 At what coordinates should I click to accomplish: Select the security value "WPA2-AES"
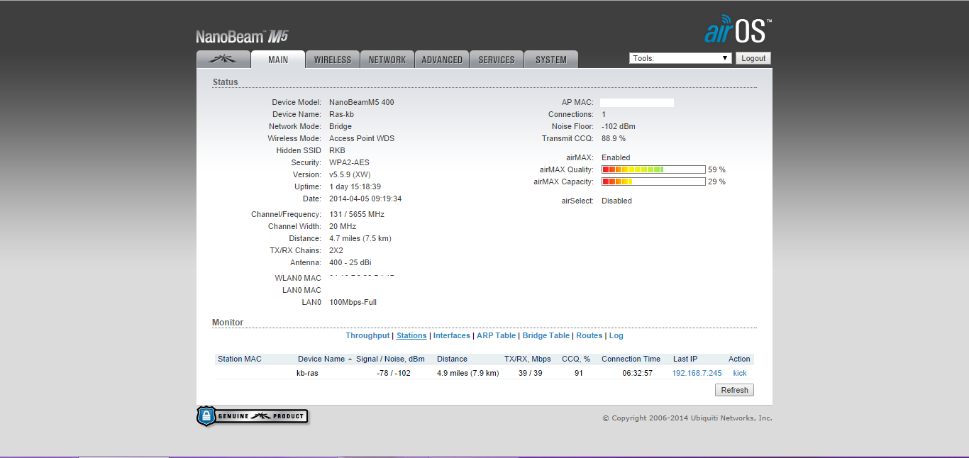click(x=349, y=162)
